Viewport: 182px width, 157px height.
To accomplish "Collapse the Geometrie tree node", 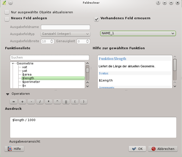I will (x=13, y=63).
